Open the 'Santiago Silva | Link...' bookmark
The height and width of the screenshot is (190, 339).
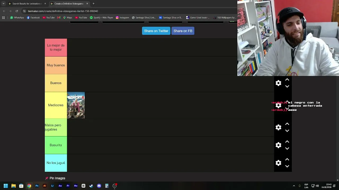coord(144,18)
